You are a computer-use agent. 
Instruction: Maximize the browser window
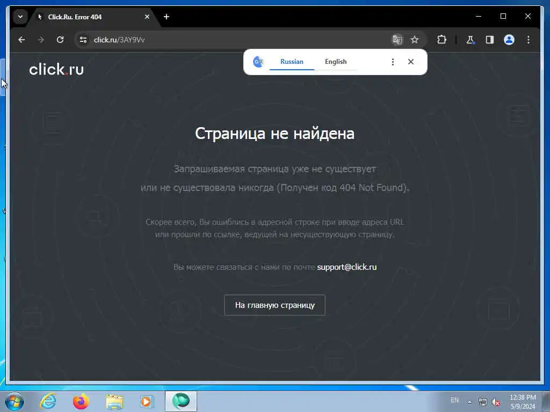pos(503,17)
